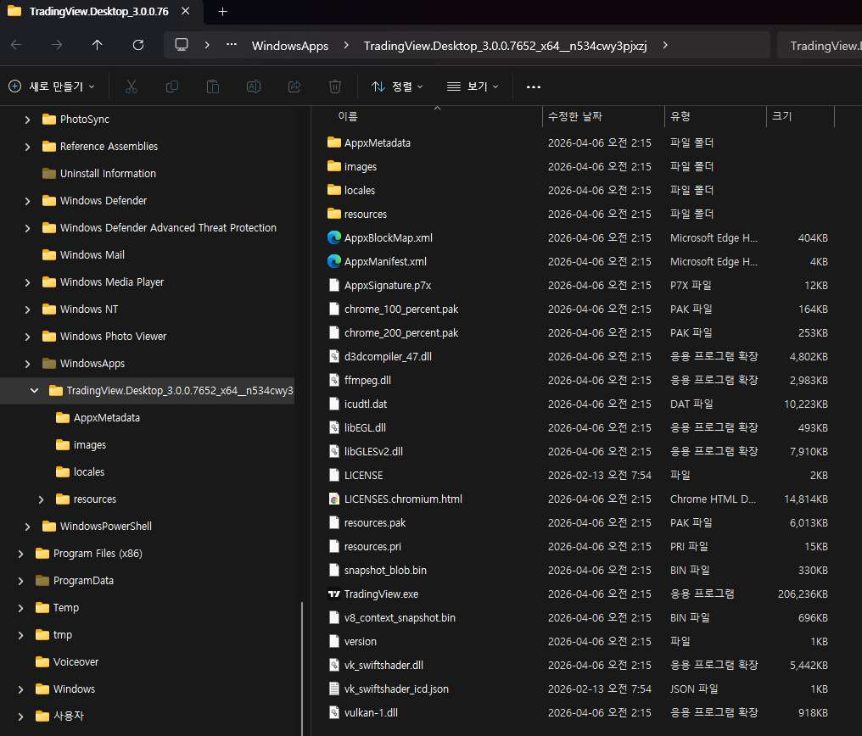Open the See more ellipsis menu
Viewport: 862px width, 736px height.
534,86
